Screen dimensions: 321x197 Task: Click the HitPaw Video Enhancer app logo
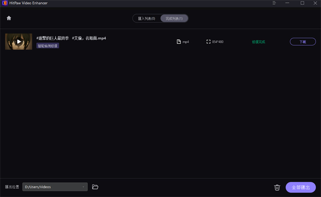point(5,3)
